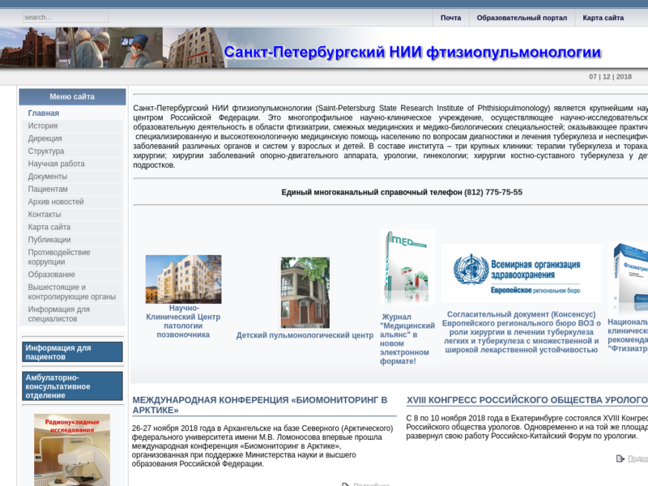Open national clinical recommendations Фтизиатрия link

click(x=628, y=335)
